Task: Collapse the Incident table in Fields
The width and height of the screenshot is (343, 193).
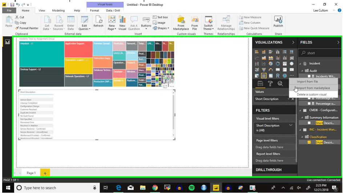Action: click(x=300, y=63)
